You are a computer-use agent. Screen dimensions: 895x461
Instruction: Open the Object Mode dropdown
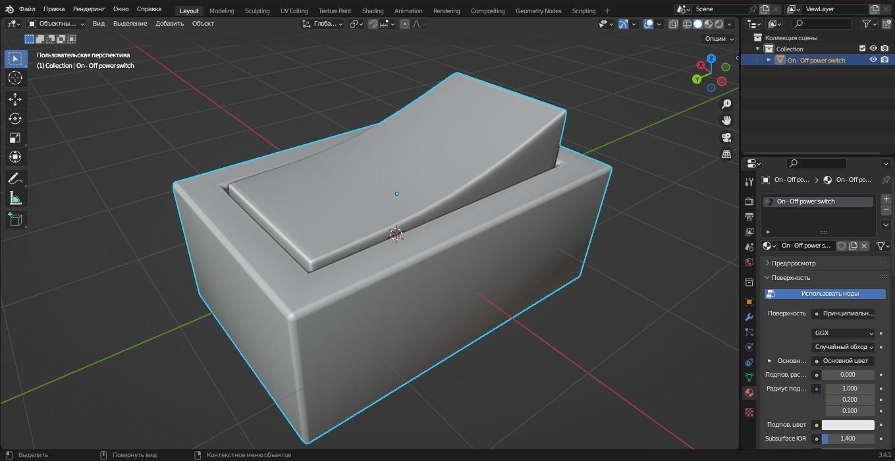click(x=57, y=24)
